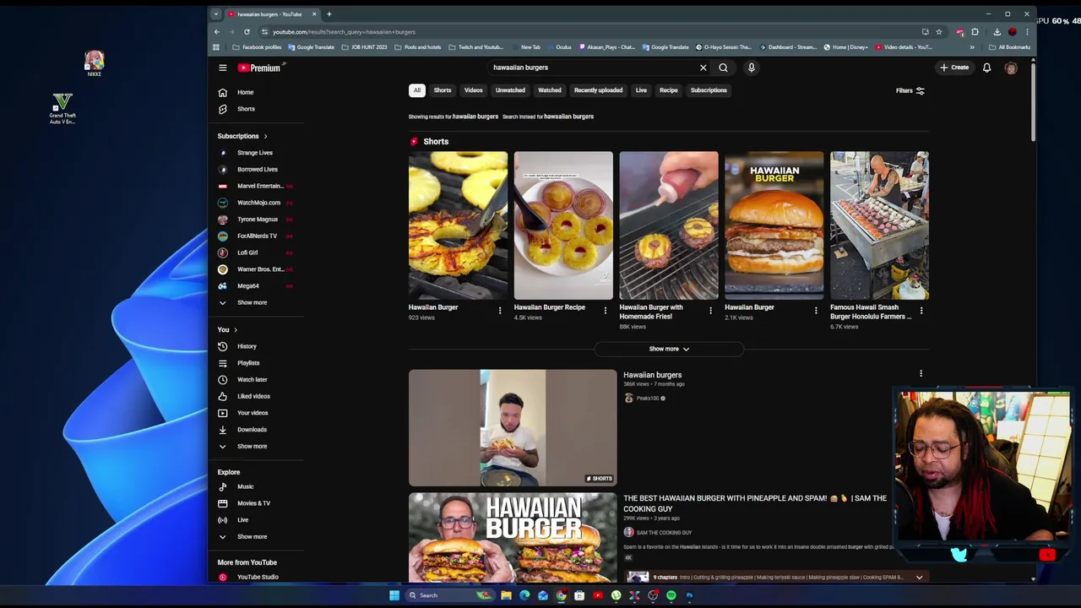Click the Windows Start button

pos(394,595)
